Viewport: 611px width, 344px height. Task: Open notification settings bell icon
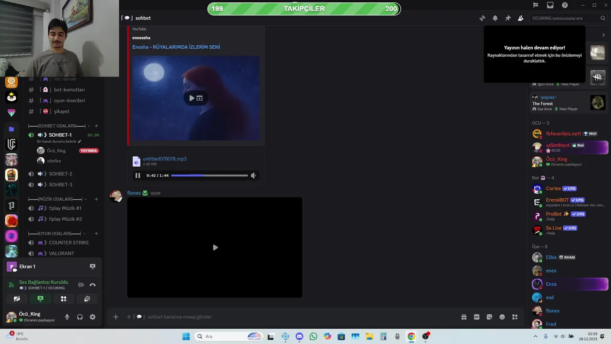pos(495,18)
